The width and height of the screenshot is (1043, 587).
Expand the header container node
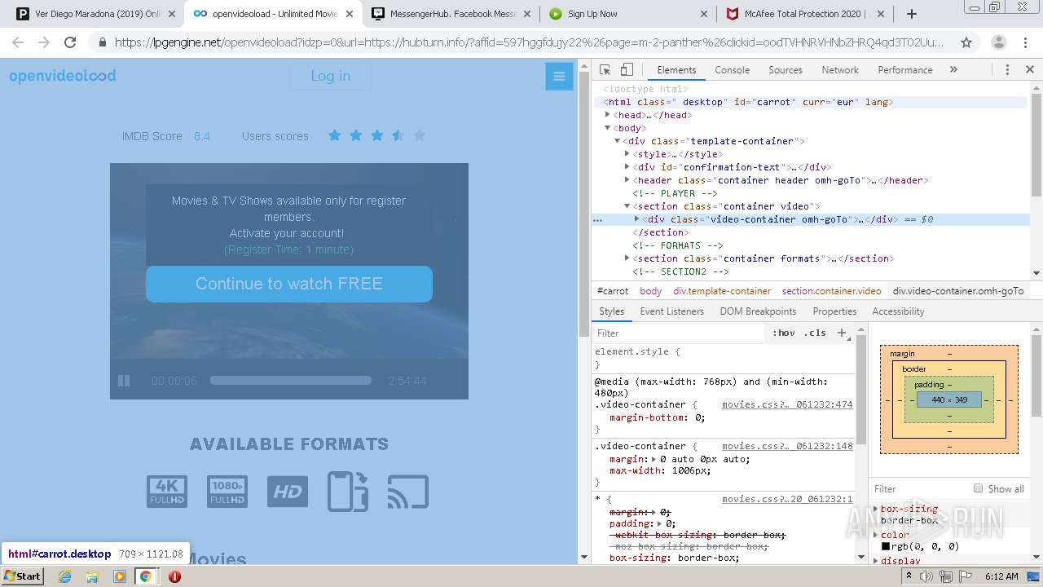pyautogui.click(x=627, y=180)
